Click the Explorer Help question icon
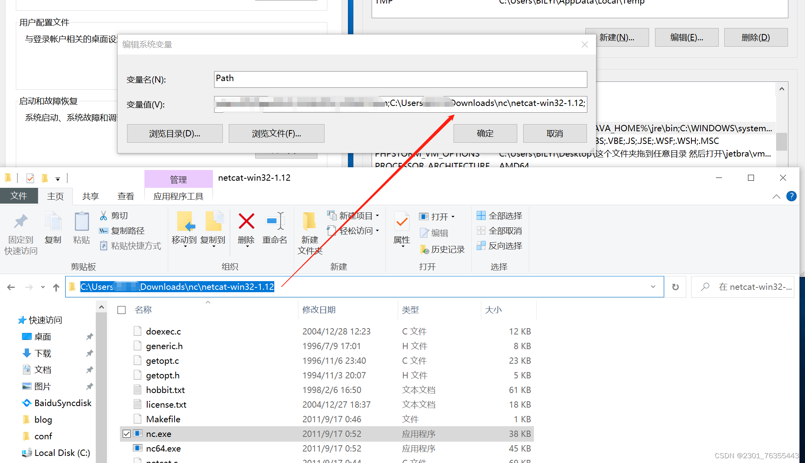Viewport: 805px width, 463px height. tap(792, 196)
